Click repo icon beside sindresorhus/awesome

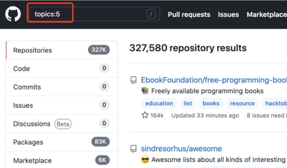point(133,149)
